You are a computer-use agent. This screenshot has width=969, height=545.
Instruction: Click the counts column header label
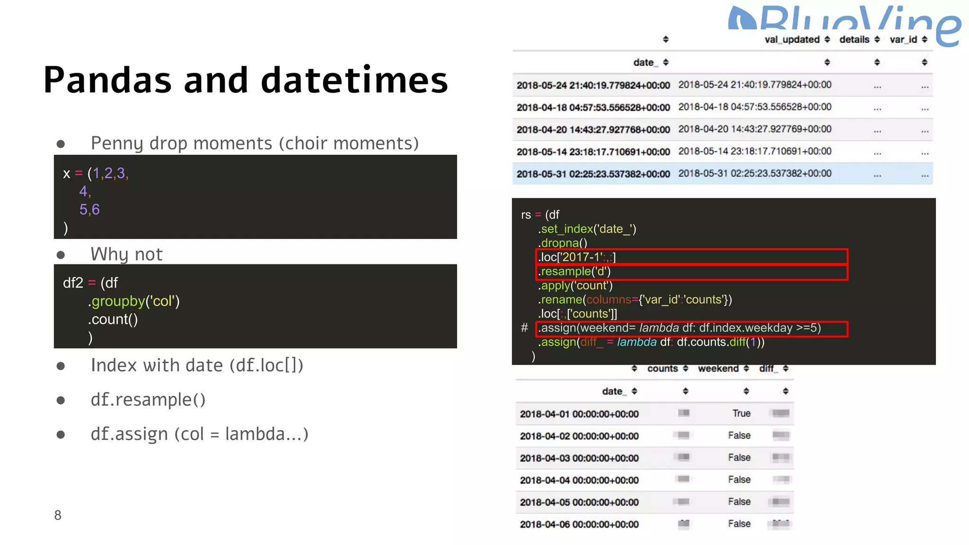pos(662,369)
